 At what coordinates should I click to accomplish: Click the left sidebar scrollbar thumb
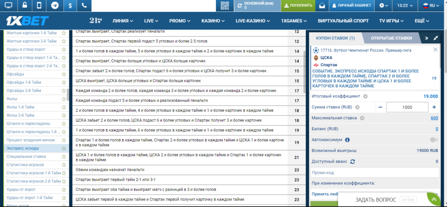click(67, 95)
